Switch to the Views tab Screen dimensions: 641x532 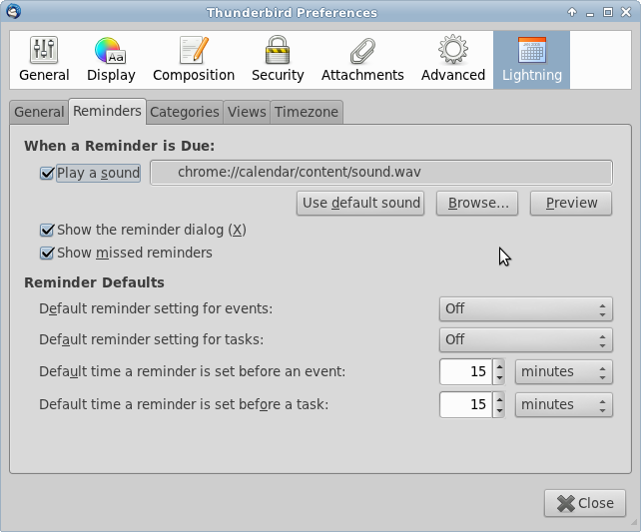(247, 112)
